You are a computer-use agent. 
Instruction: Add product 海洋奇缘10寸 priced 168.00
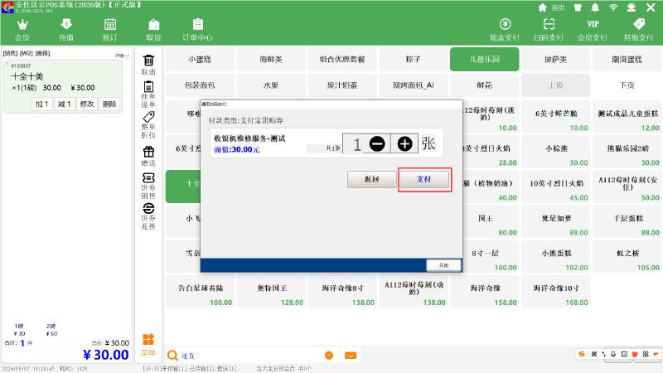click(555, 292)
